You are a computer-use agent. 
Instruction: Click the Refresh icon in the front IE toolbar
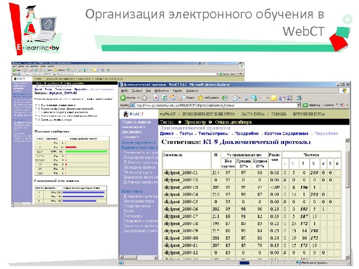pos(164,98)
